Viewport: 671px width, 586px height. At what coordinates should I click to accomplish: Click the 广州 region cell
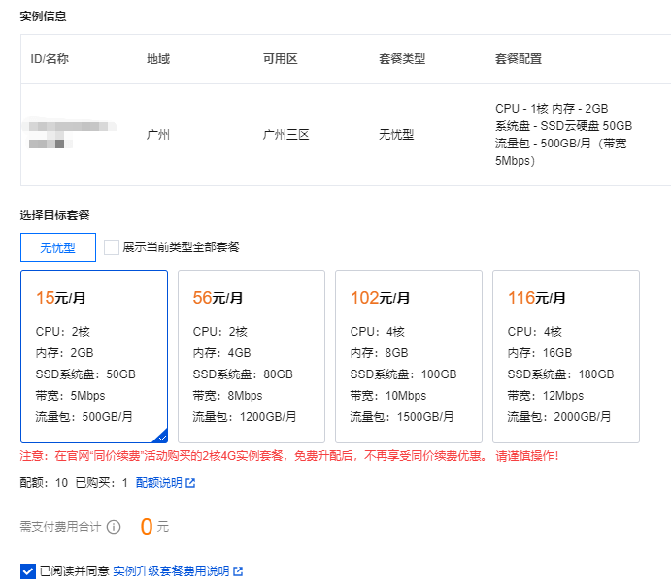click(158, 135)
